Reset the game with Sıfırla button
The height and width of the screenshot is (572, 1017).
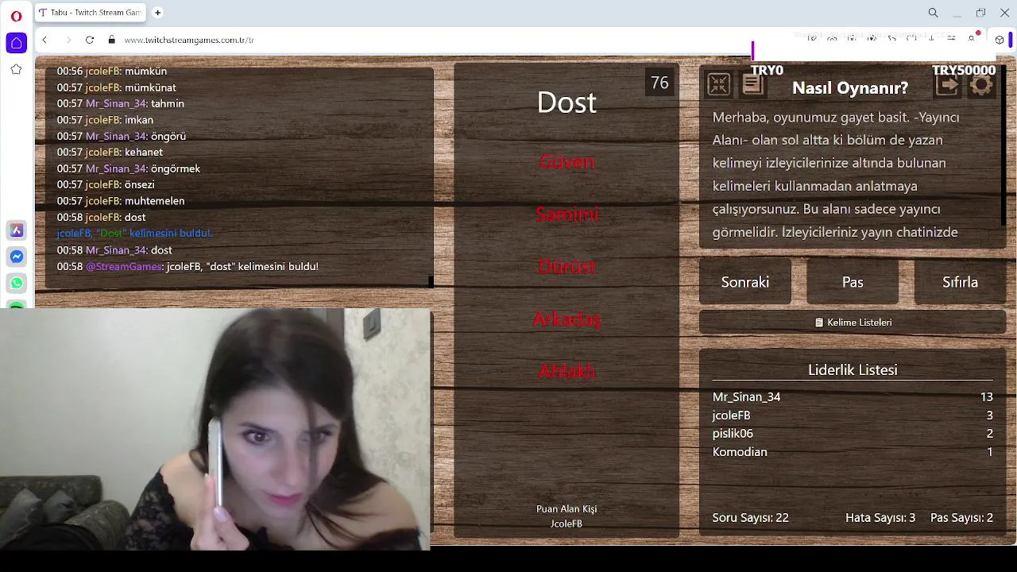pyautogui.click(x=960, y=282)
